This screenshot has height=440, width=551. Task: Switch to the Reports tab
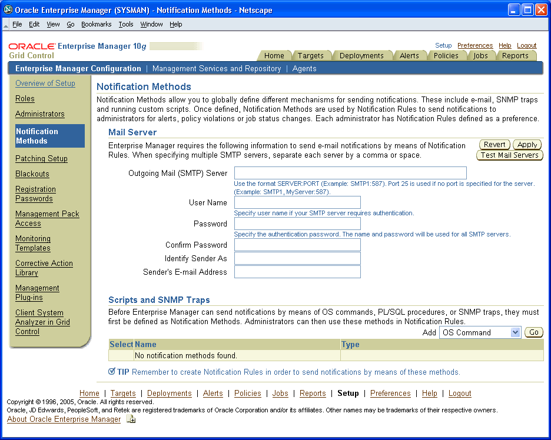[516, 55]
